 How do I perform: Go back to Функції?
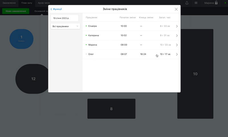coord(56,9)
